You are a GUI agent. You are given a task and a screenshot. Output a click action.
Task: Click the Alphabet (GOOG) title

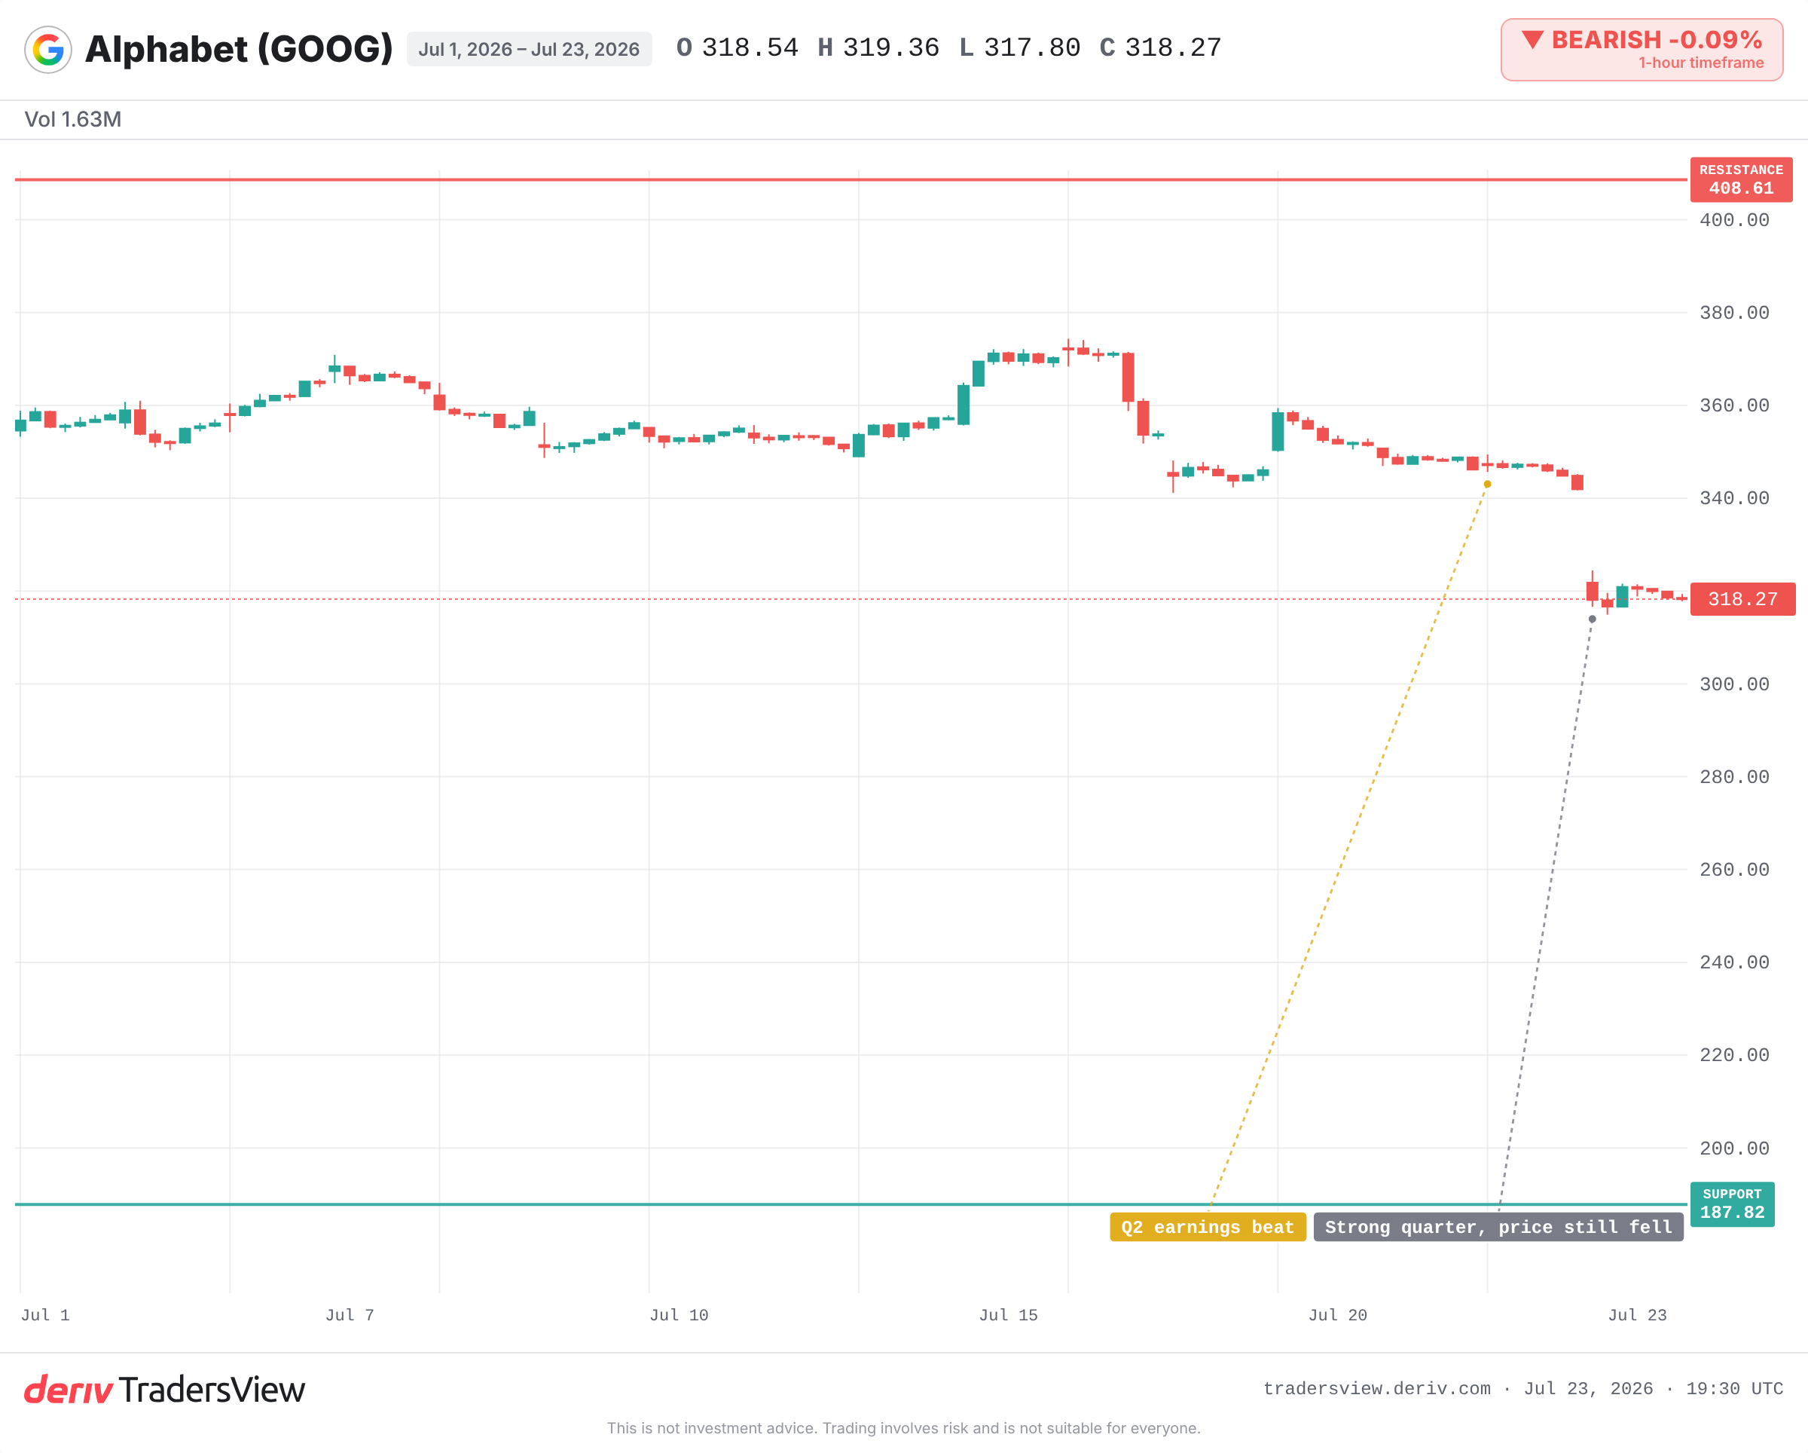coord(239,49)
